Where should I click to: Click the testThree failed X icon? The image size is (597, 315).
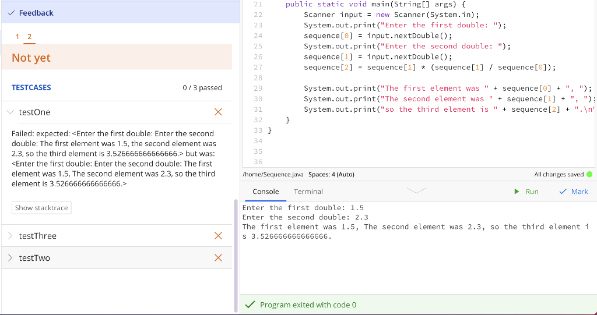point(218,236)
